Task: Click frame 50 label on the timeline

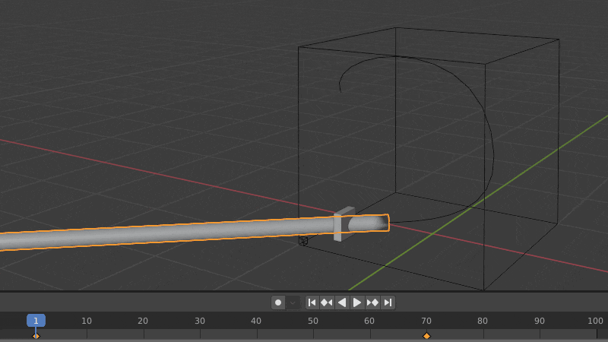Action: pyautogui.click(x=313, y=321)
